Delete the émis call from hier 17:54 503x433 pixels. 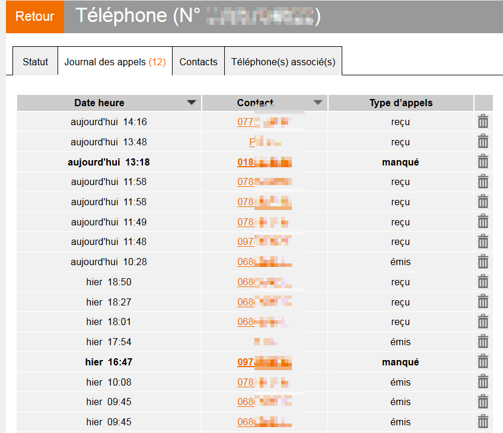(483, 342)
